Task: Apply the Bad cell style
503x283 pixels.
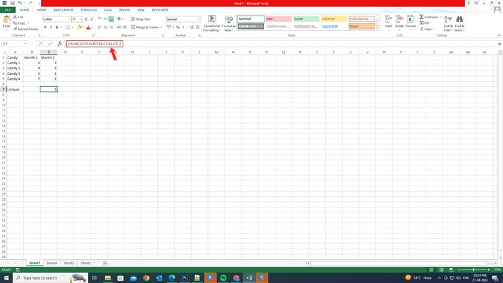Action: [x=279, y=19]
